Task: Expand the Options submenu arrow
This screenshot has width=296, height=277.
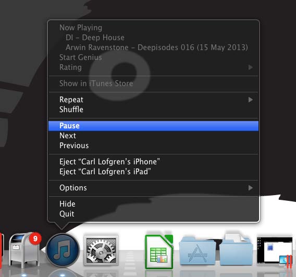Action: (x=251, y=188)
